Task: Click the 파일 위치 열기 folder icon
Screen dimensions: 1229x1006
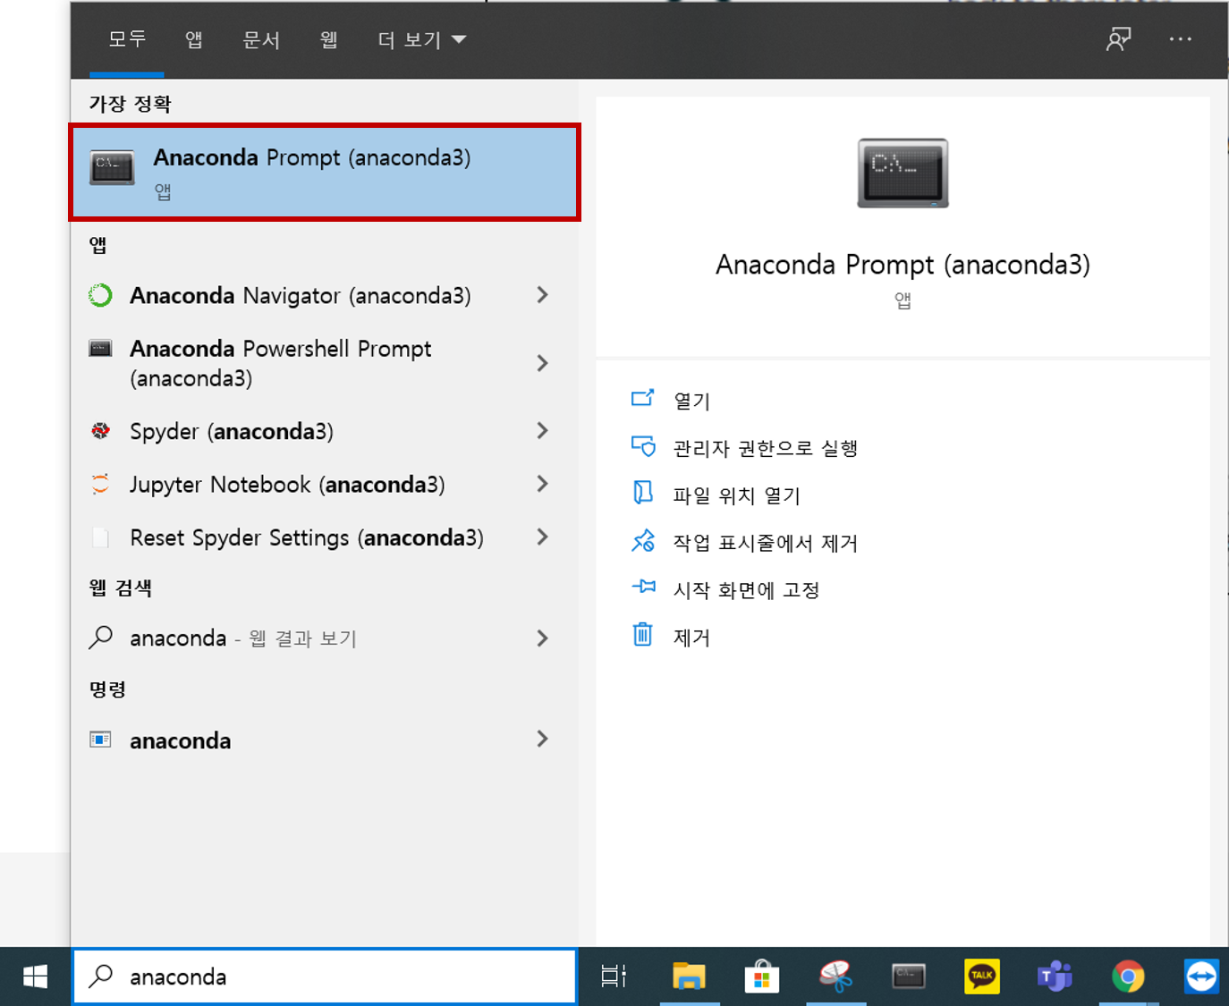Action: tap(642, 494)
